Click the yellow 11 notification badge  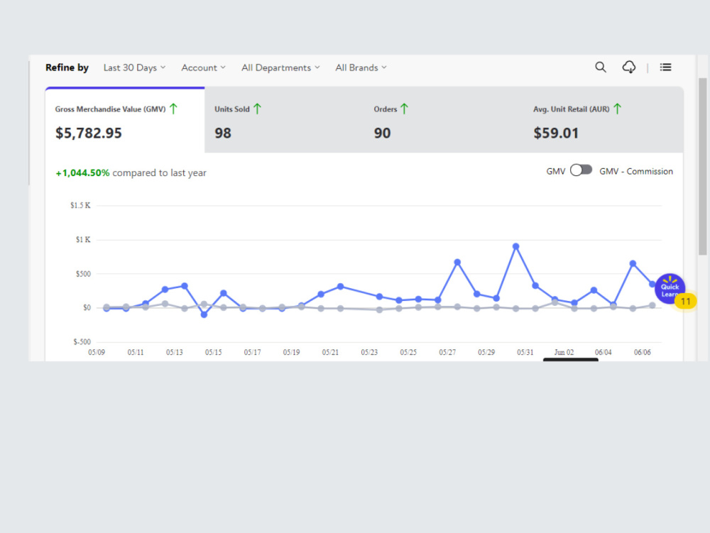[x=686, y=302]
